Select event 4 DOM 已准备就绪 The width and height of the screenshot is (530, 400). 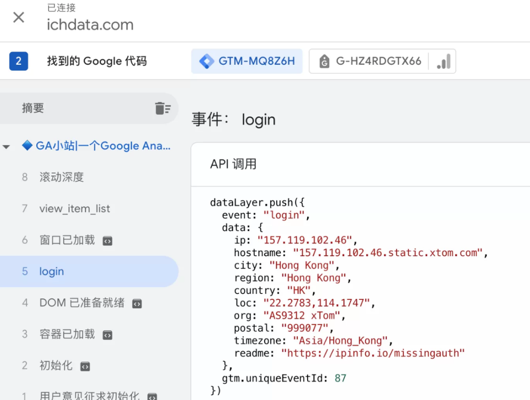pyautogui.click(x=89, y=303)
